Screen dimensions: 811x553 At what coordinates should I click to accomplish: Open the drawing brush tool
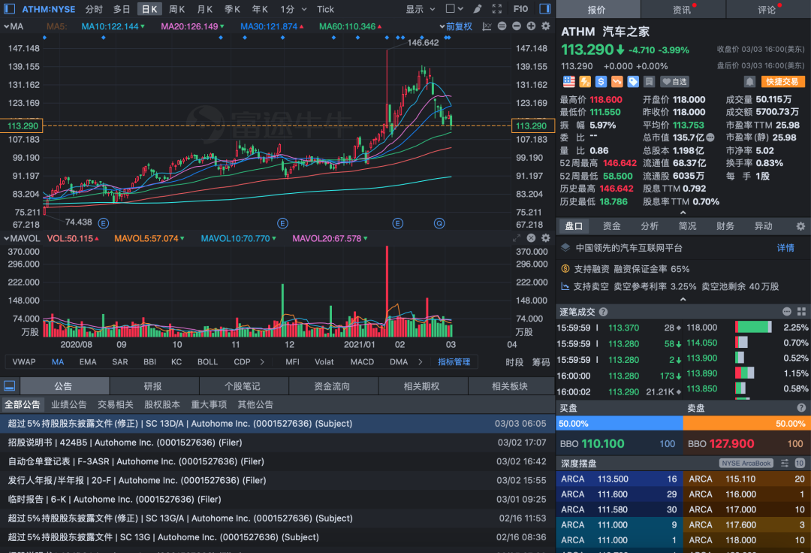[x=478, y=9]
